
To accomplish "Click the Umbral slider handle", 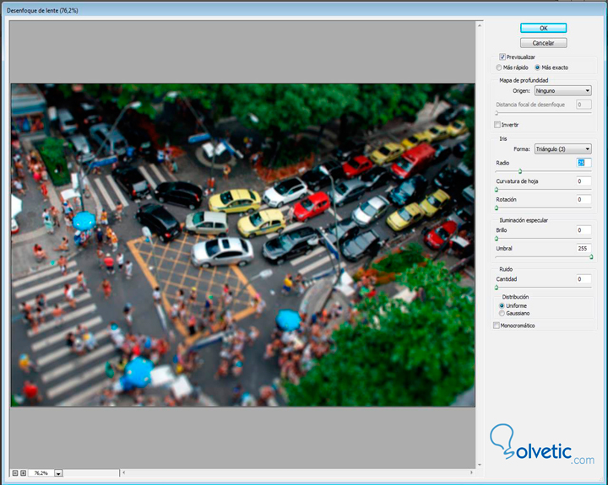I will [x=591, y=256].
